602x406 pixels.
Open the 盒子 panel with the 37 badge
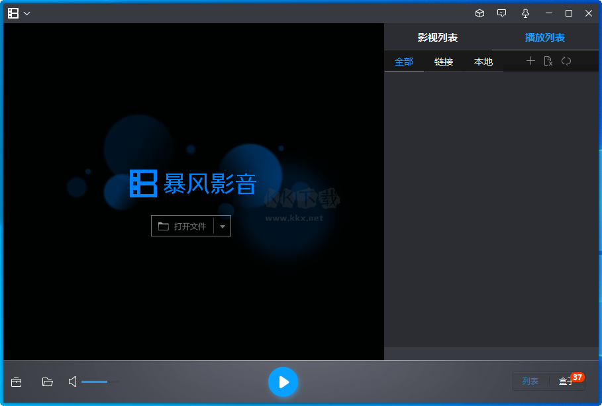click(568, 381)
